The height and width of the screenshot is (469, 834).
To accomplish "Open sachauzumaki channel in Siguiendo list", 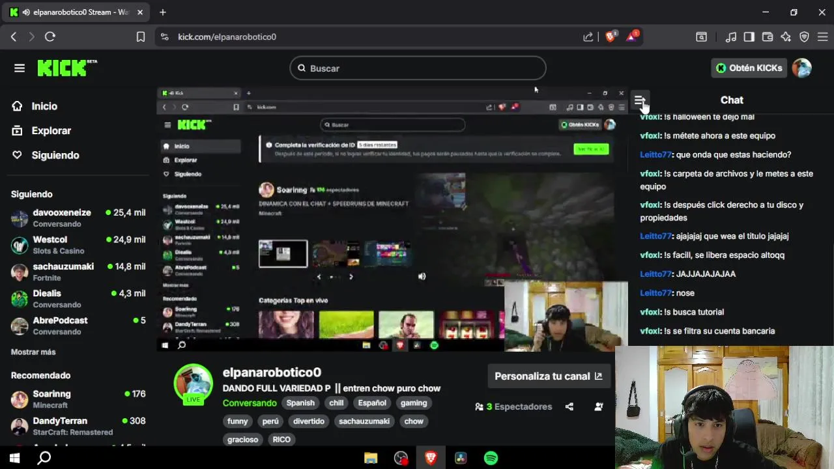I will [x=78, y=272].
